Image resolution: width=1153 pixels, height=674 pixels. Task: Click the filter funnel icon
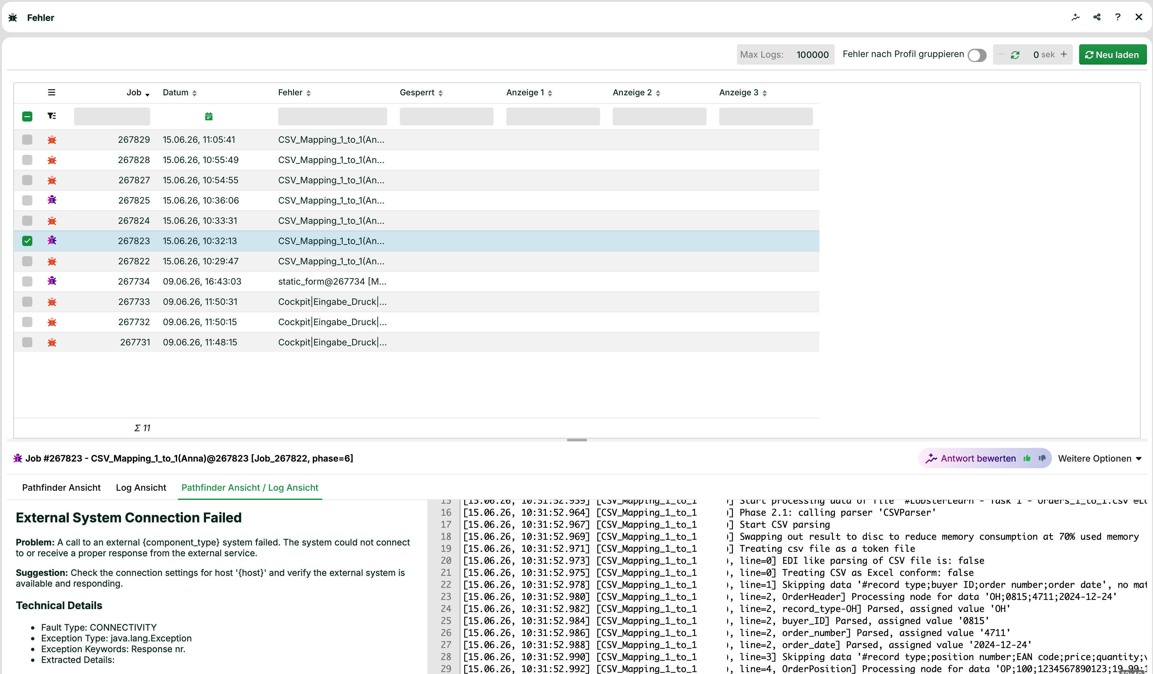pyautogui.click(x=52, y=116)
